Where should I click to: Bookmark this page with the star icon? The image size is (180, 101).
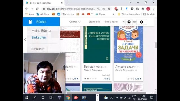coord(109,9)
